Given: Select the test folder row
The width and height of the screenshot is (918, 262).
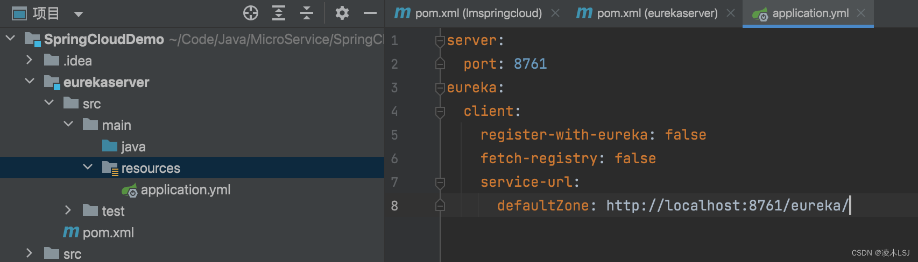Looking at the screenshot, I should click(192, 211).
